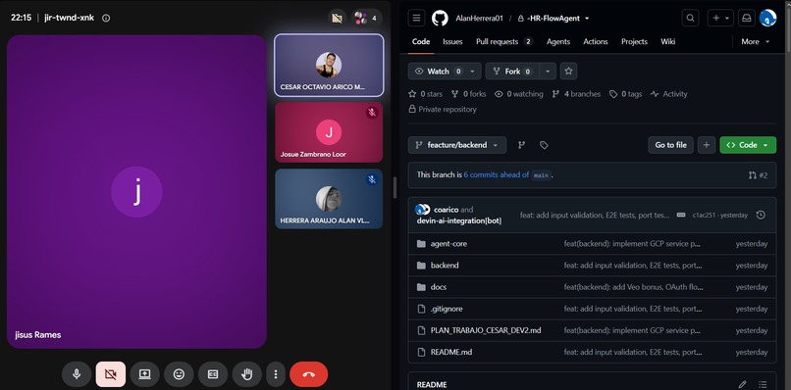Raise hand in Meet call
This screenshot has height=390, width=791.
coord(246,374)
